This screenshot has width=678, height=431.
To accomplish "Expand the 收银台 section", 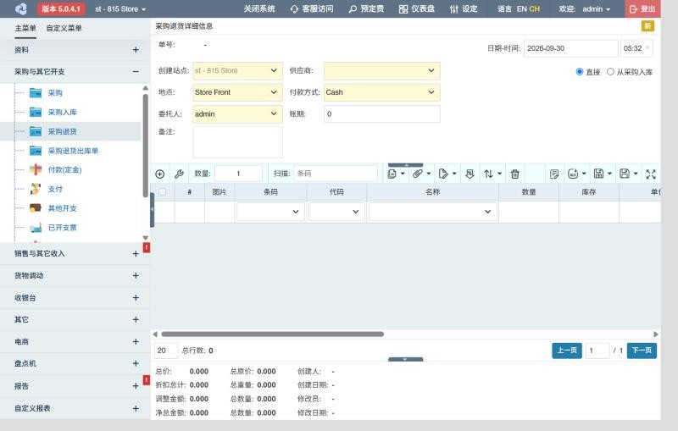I will tap(136, 298).
